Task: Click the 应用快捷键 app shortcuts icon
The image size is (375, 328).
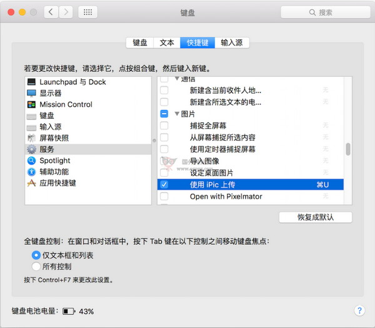Action: coord(32,183)
